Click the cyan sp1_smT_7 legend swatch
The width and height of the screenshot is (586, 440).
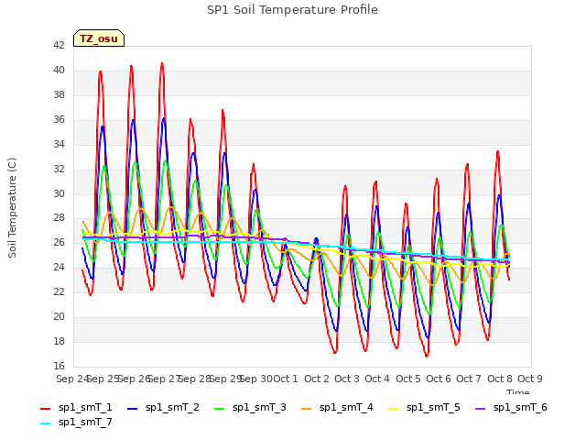pos(45,423)
